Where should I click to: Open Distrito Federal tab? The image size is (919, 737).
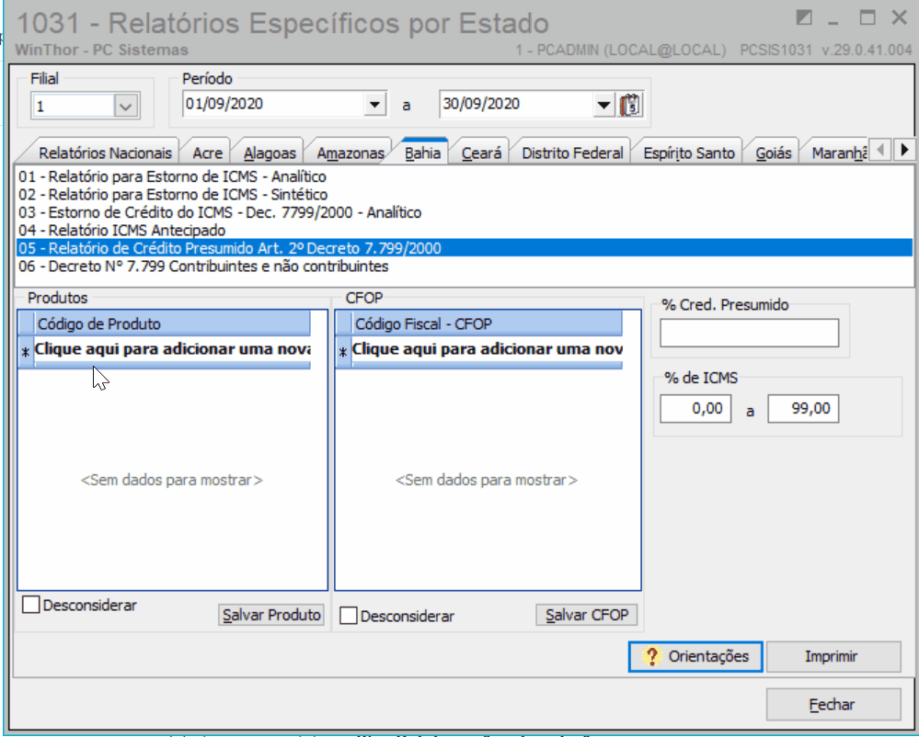click(572, 153)
